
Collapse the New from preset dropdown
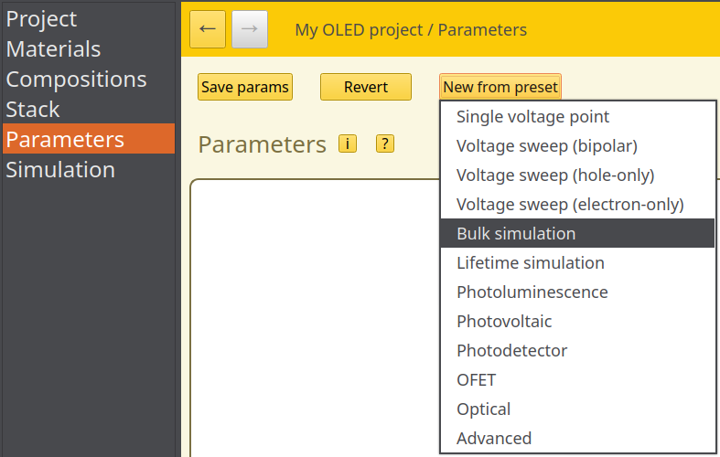point(500,88)
